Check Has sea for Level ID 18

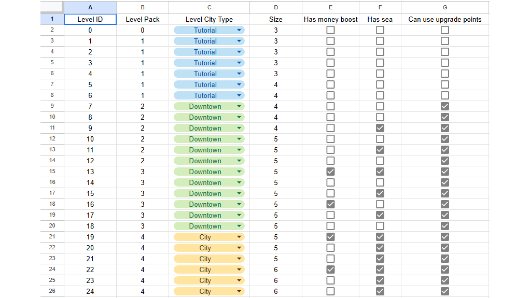380,226
